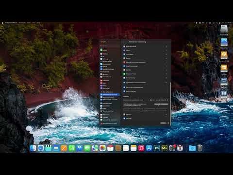Click System Settings Dock icon with badge
This screenshot has height=175, width=233.
coord(172,148)
